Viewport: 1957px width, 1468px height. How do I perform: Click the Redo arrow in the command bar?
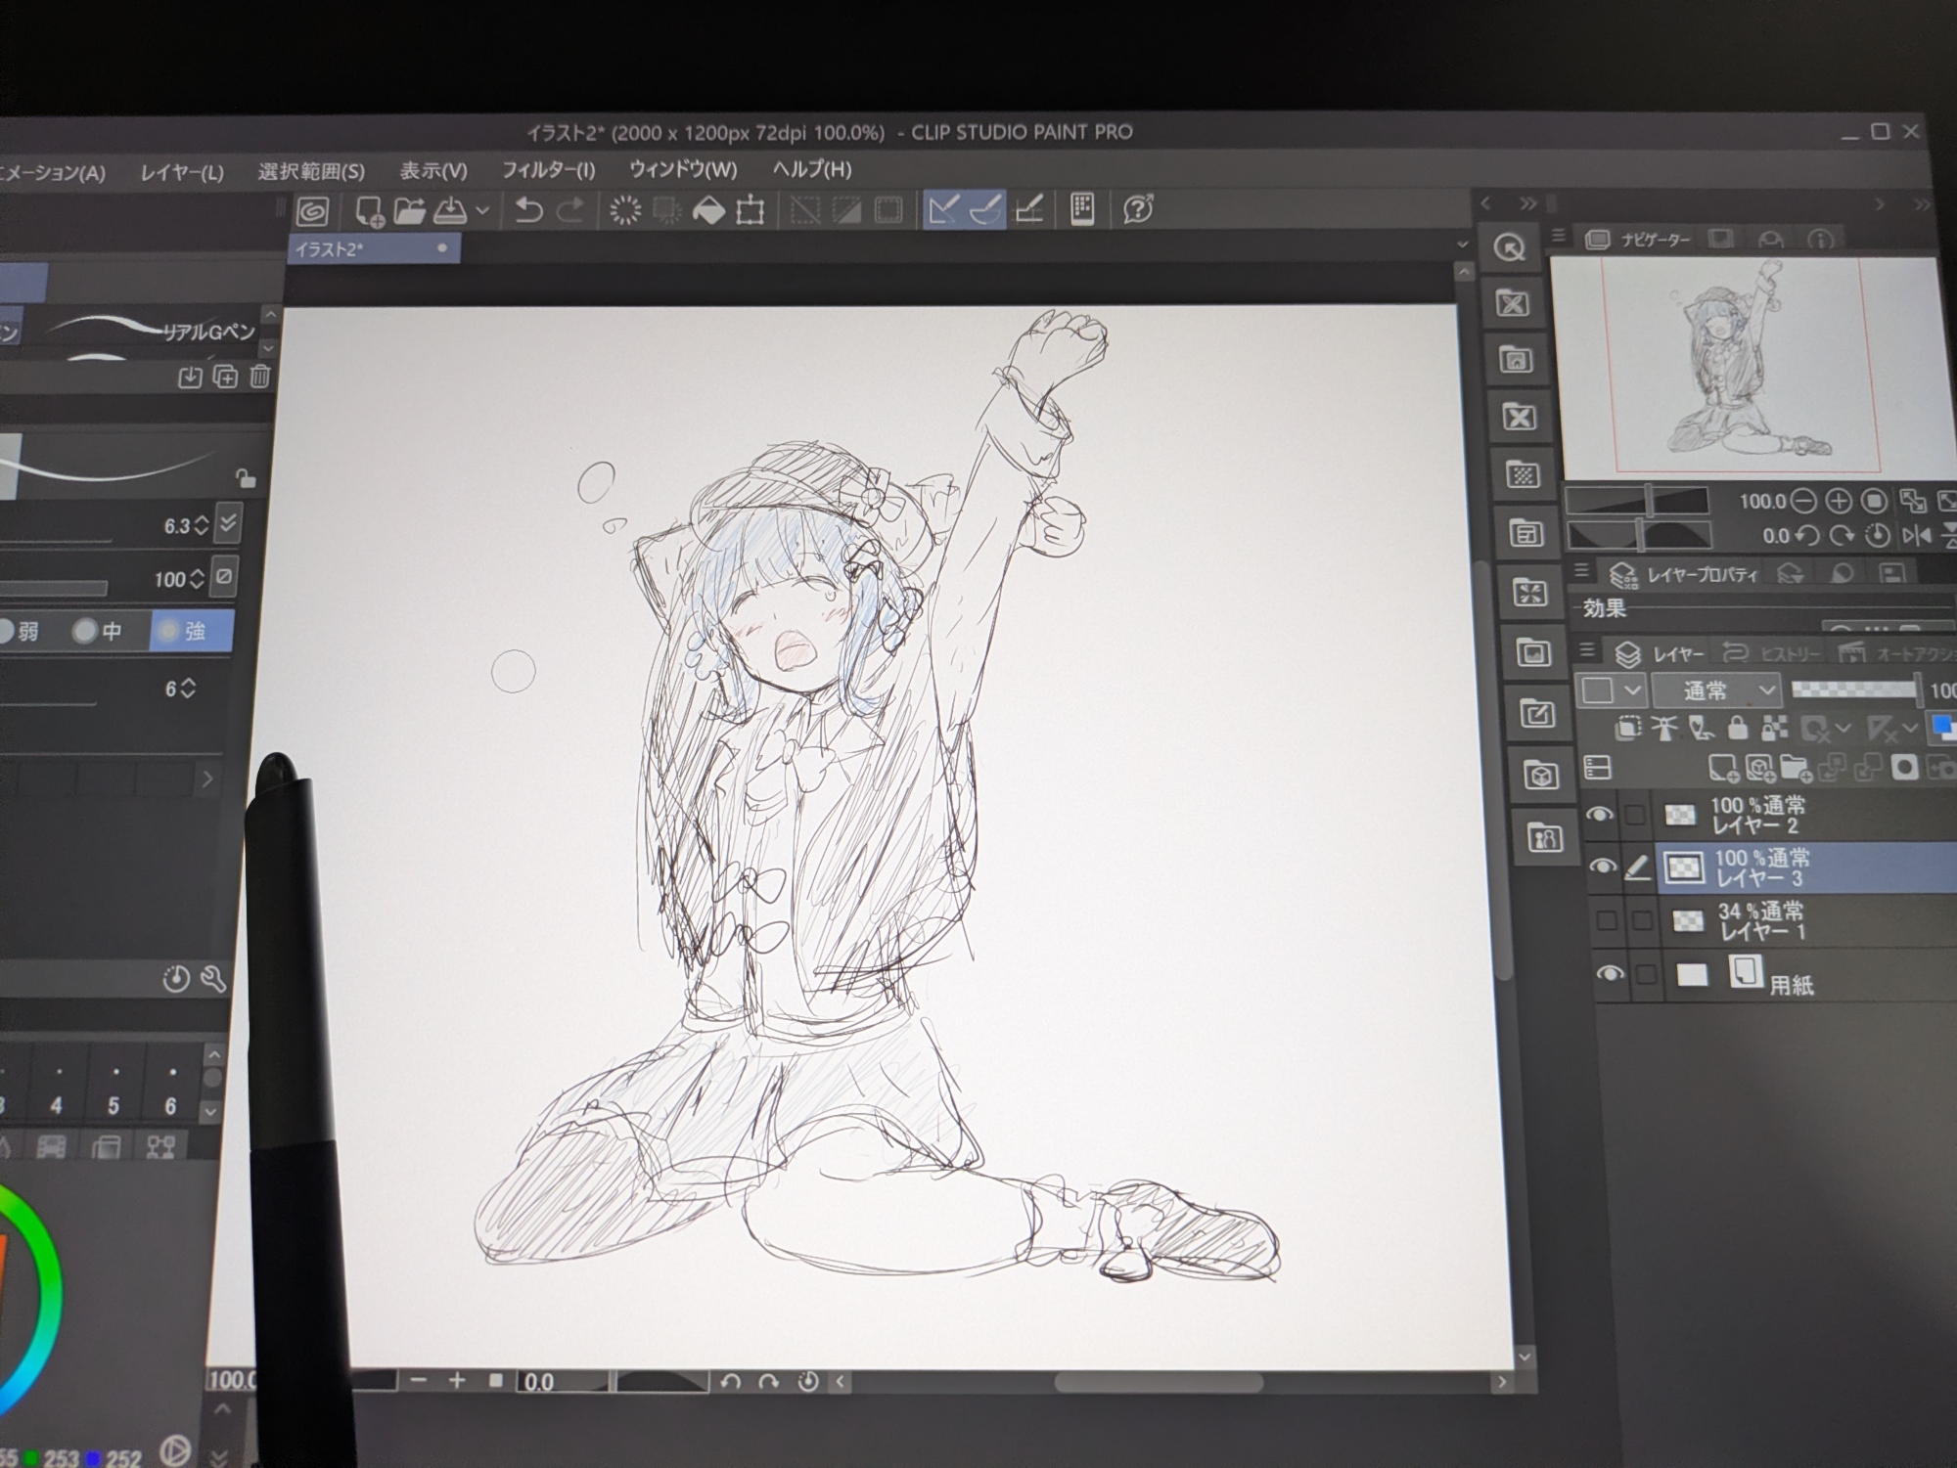point(570,210)
